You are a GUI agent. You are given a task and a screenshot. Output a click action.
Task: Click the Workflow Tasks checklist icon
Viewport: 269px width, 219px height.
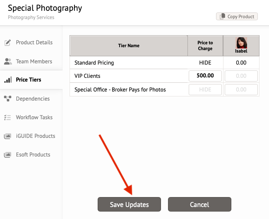pyautogui.click(x=7, y=118)
